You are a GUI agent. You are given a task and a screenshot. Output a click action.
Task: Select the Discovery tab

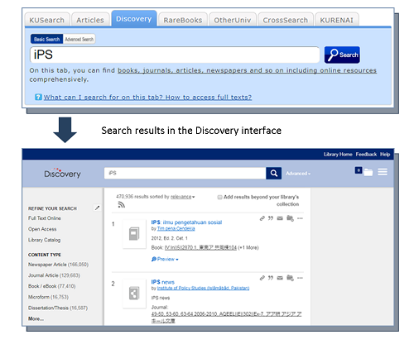click(x=134, y=18)
